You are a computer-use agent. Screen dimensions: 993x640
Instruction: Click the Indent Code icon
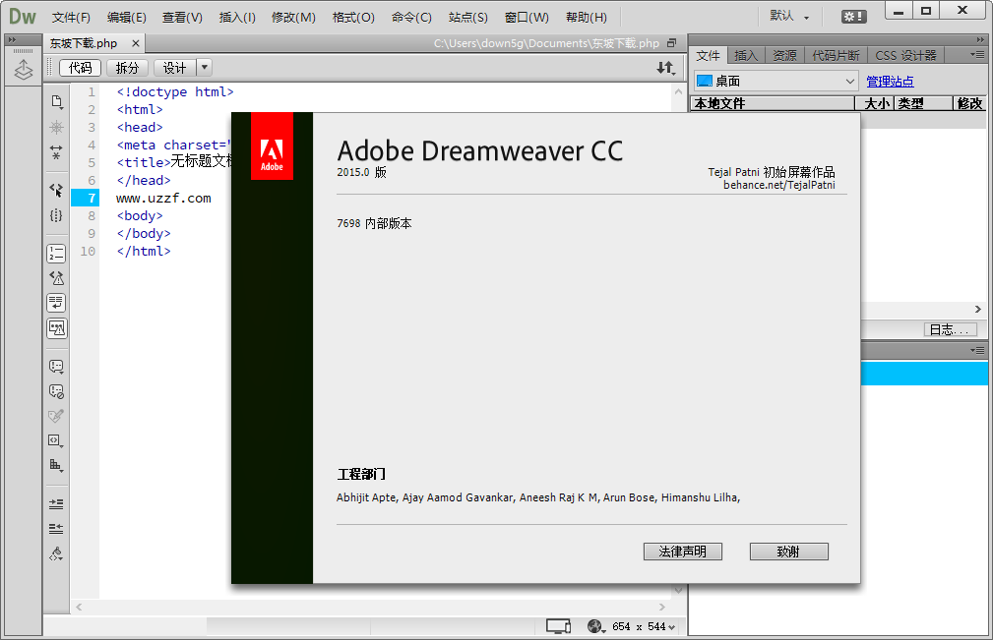(56, 504)
